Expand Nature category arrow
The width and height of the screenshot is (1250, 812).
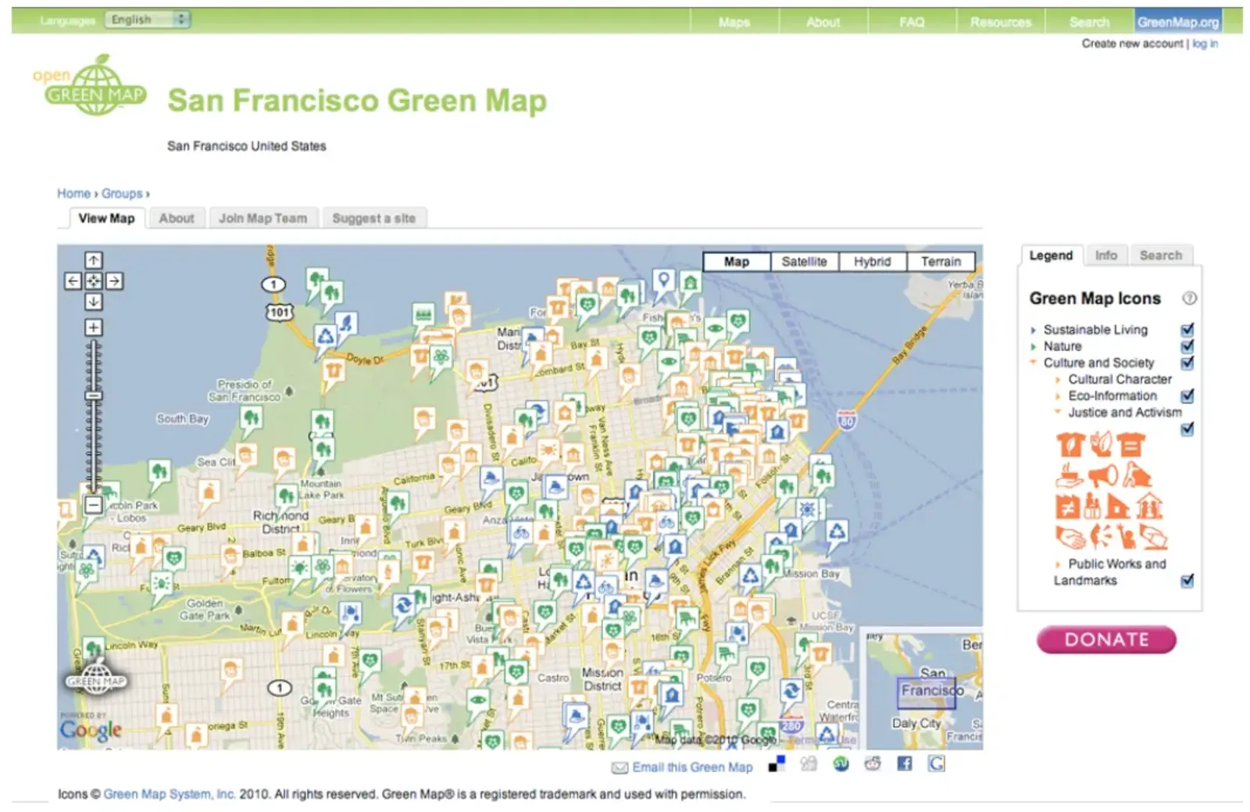pyautogui.click(x=1034, y=347)
